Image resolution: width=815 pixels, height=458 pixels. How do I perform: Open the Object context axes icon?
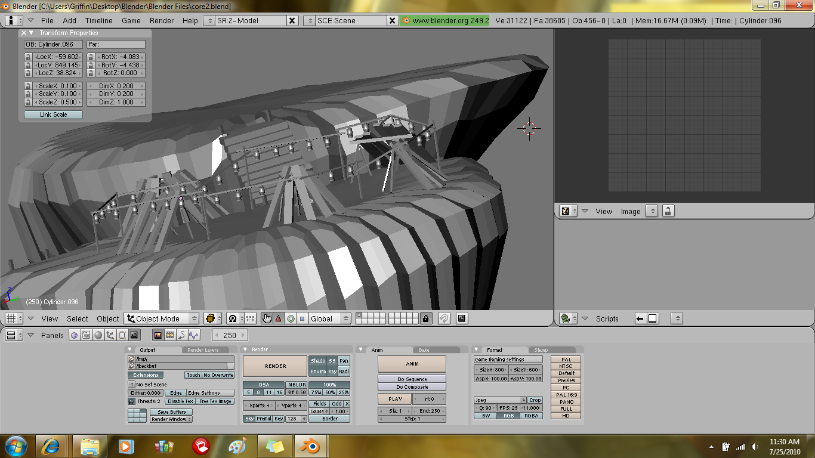tap(110, 335)
